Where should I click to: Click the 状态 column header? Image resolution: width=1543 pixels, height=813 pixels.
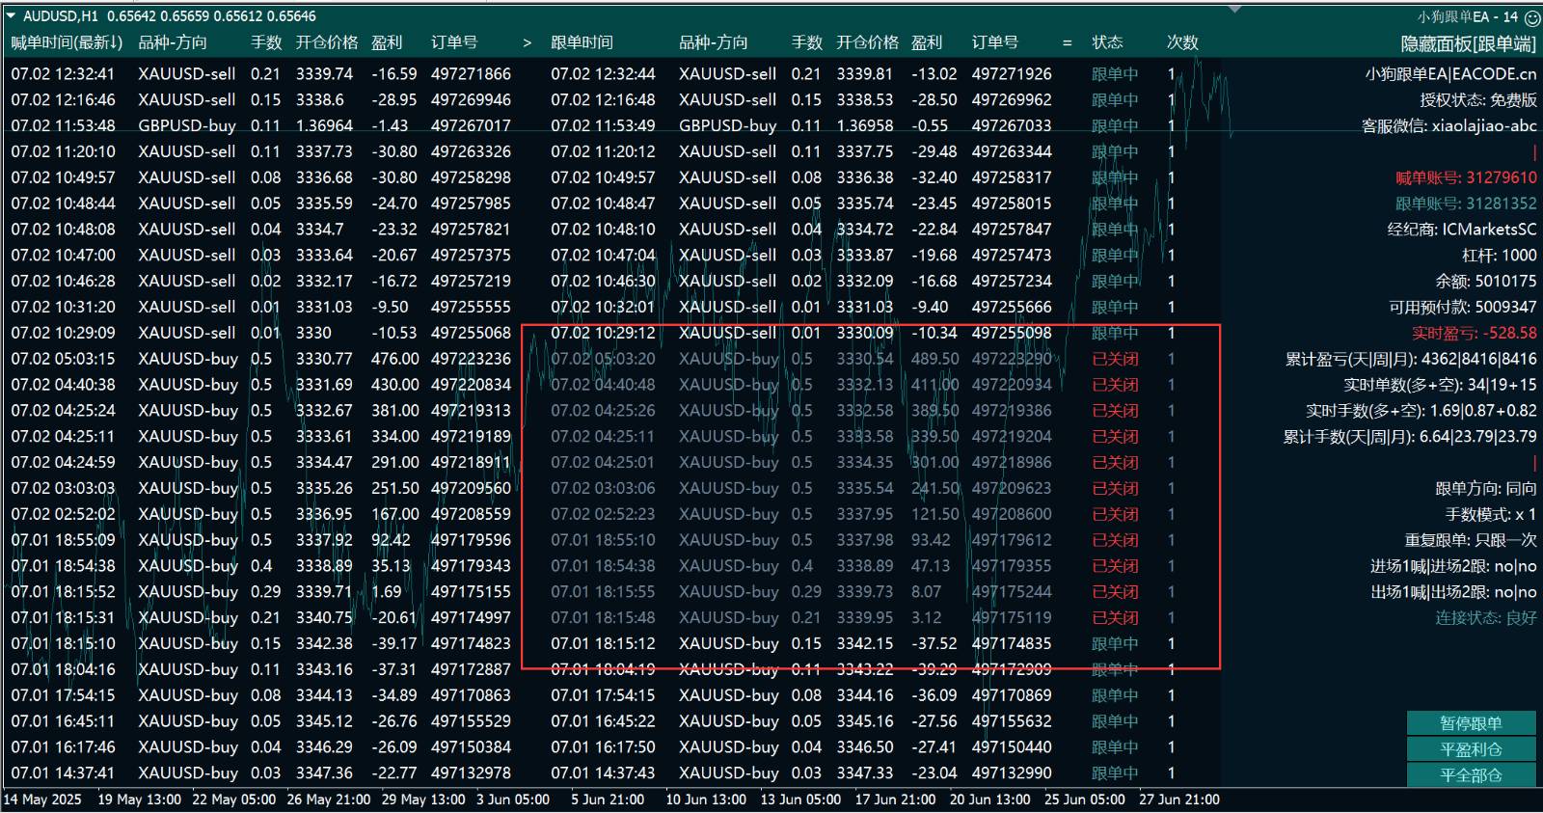click(1107, 42)
